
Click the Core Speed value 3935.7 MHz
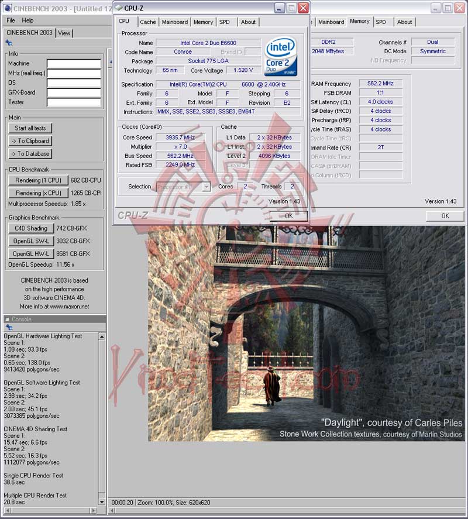(180, 138)
